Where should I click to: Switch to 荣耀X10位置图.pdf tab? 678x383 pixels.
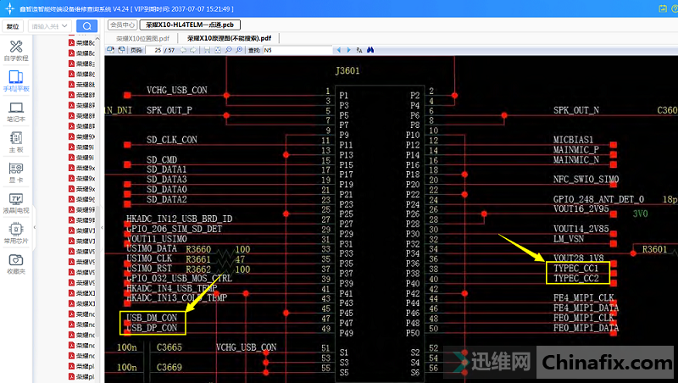(x=142, y=38)
